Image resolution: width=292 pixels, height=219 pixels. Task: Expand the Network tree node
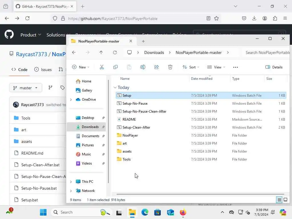pos(71,191)
